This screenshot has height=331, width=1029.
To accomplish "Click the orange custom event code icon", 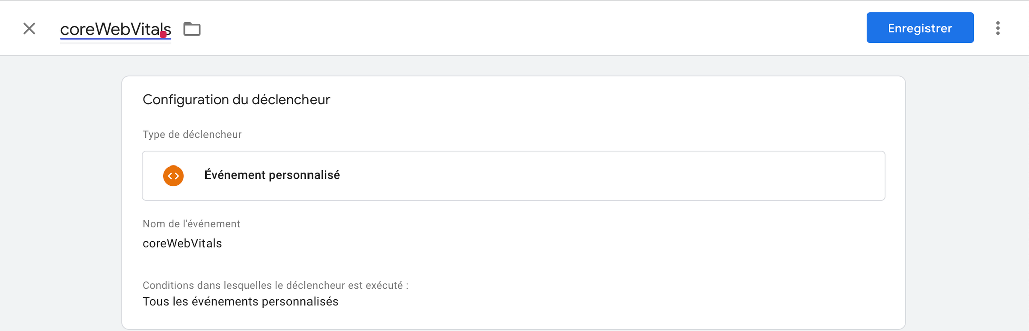I will (x=173, y=176).
